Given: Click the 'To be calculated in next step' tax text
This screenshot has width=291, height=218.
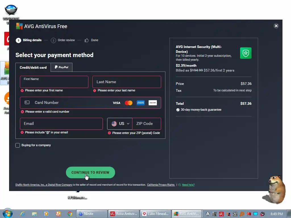Looking at the screenshot, I should coord(232,90).
